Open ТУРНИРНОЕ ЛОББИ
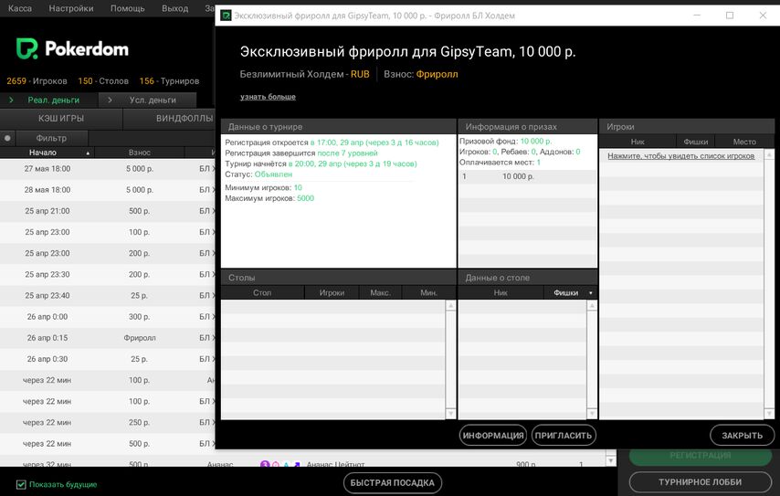780x496 pixels. pyautogui.click(x=700, y=482)
